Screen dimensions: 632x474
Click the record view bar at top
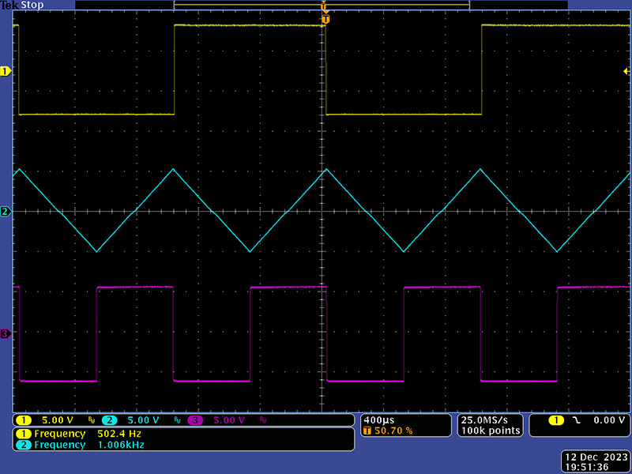point(322,6)
